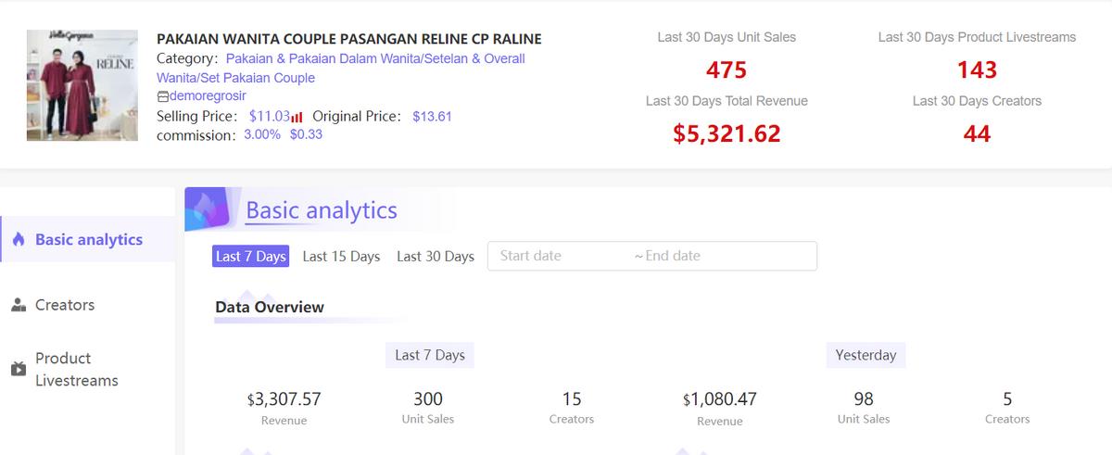The image size is (1112, 455).
Task: Click the flame icon beside Basic analytics in sidebar
Action: [18, 240]
